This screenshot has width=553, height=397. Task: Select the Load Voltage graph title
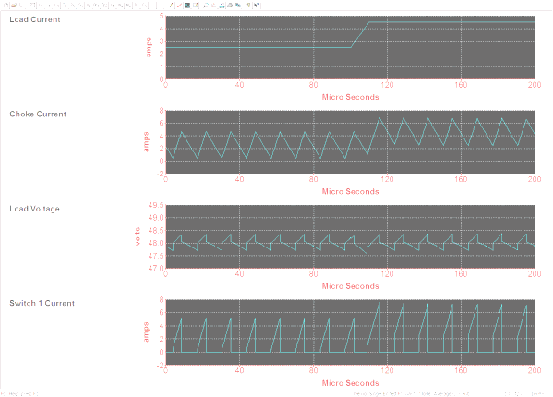coord(34,209)
